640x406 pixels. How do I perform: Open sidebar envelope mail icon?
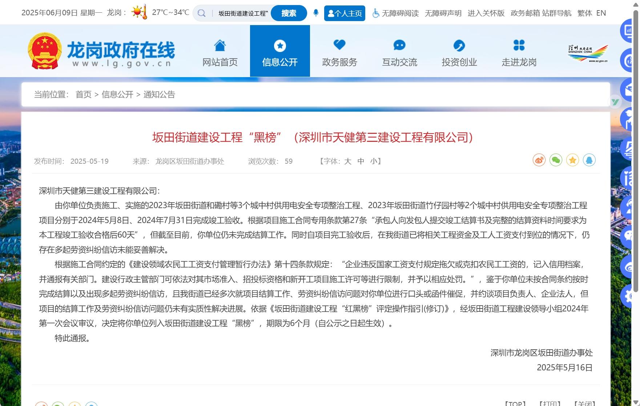627,89
